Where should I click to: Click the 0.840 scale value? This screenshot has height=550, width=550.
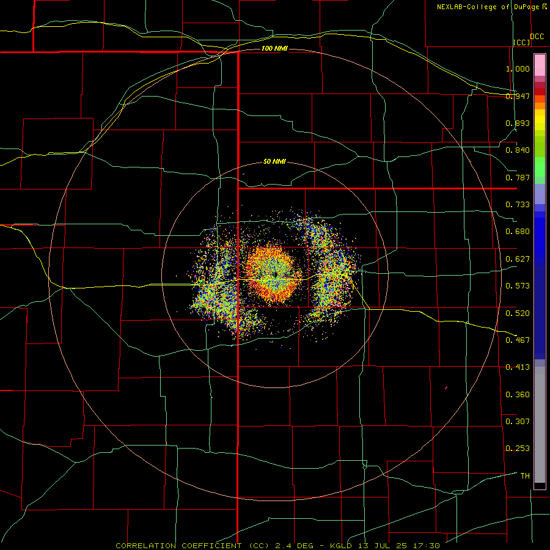(518, 150)
